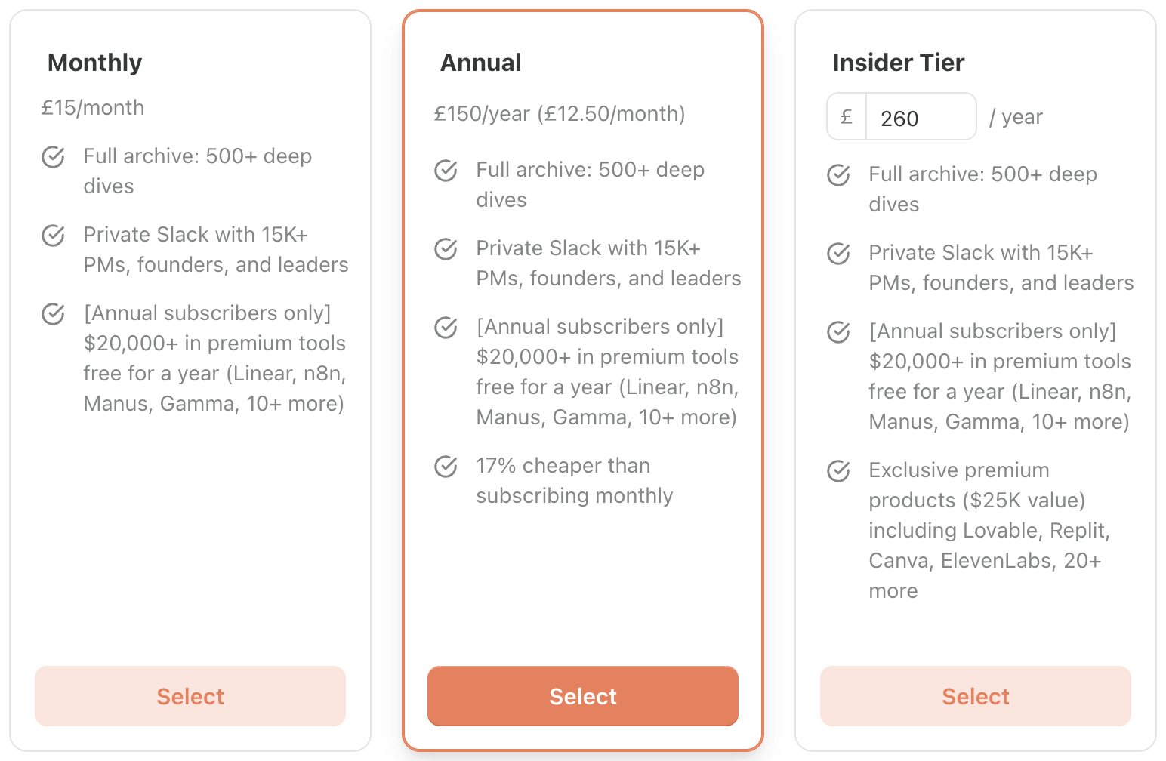The image size is (1166, 761).
Task: Click the checkmark beside Monthly's full archive feature
Action: [x=53, y=157]
